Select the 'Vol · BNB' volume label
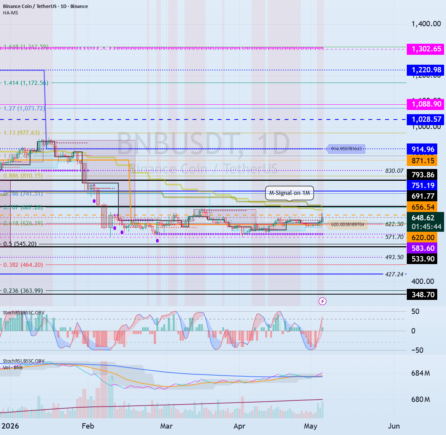 pyautogui.click(x=13, y=367)
